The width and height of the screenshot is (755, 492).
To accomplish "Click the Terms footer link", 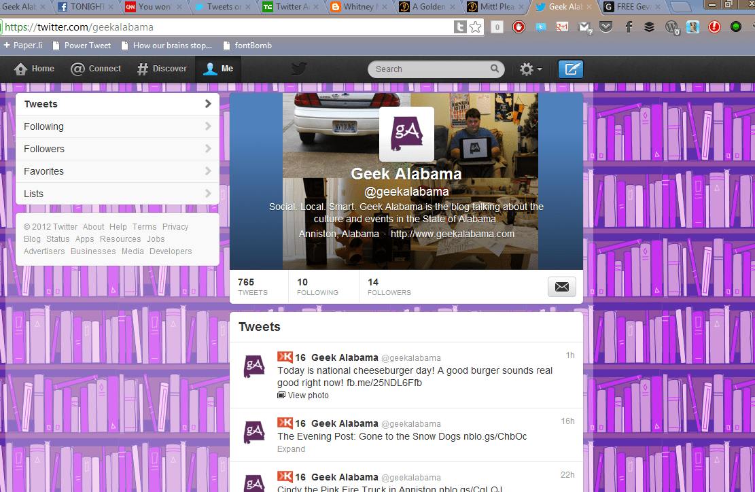I will (145, 227).
